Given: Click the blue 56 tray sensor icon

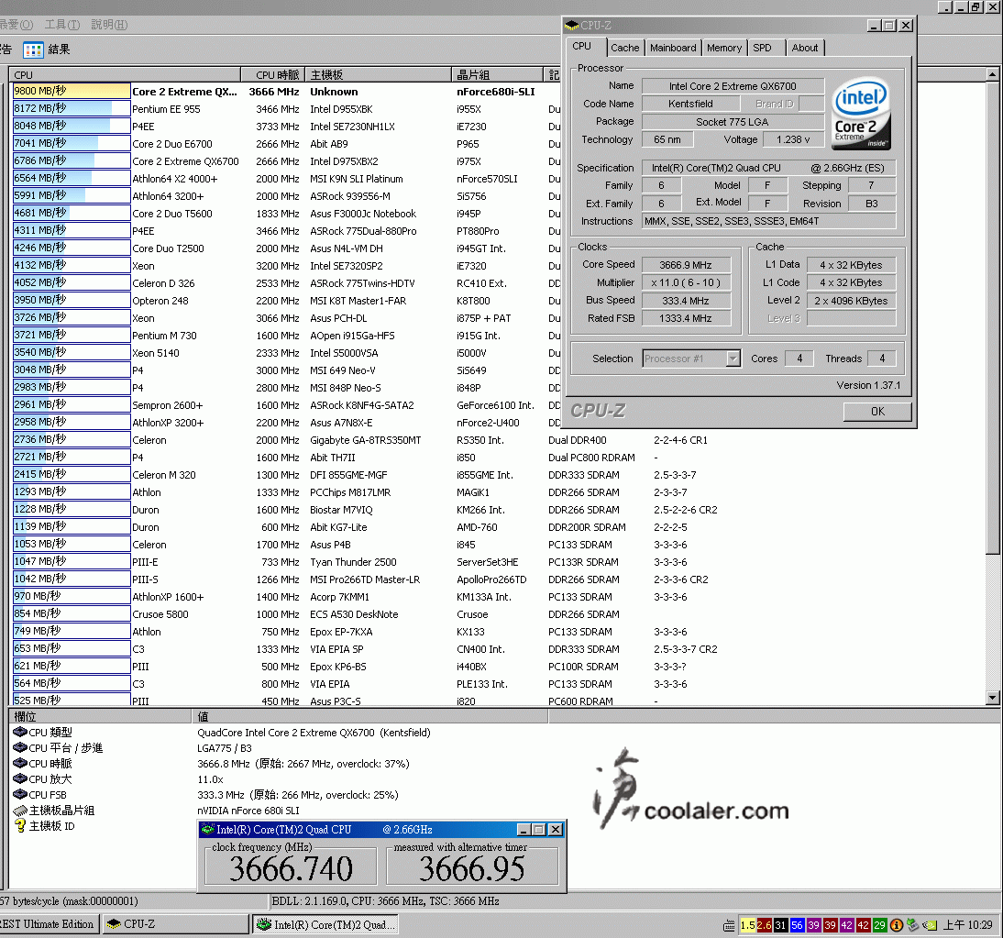Looking at the screenshot, I should [797, 925].
